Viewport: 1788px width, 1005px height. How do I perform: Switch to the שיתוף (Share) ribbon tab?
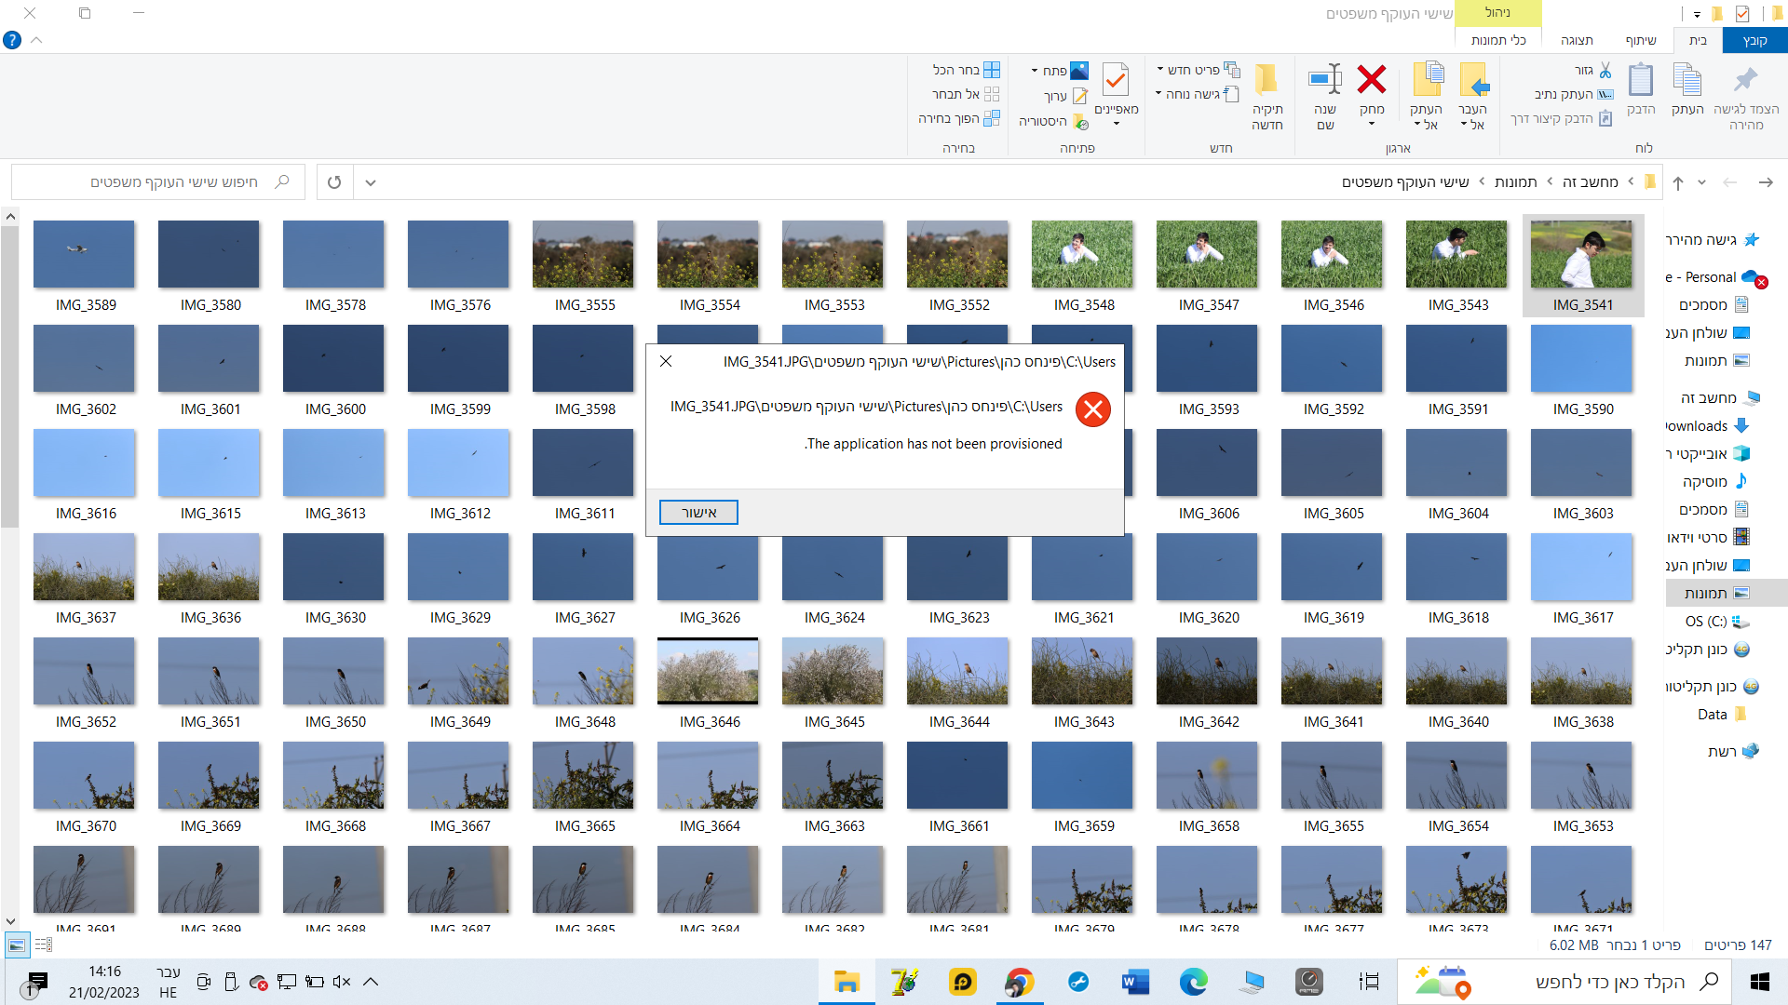tap(1641, 40)
